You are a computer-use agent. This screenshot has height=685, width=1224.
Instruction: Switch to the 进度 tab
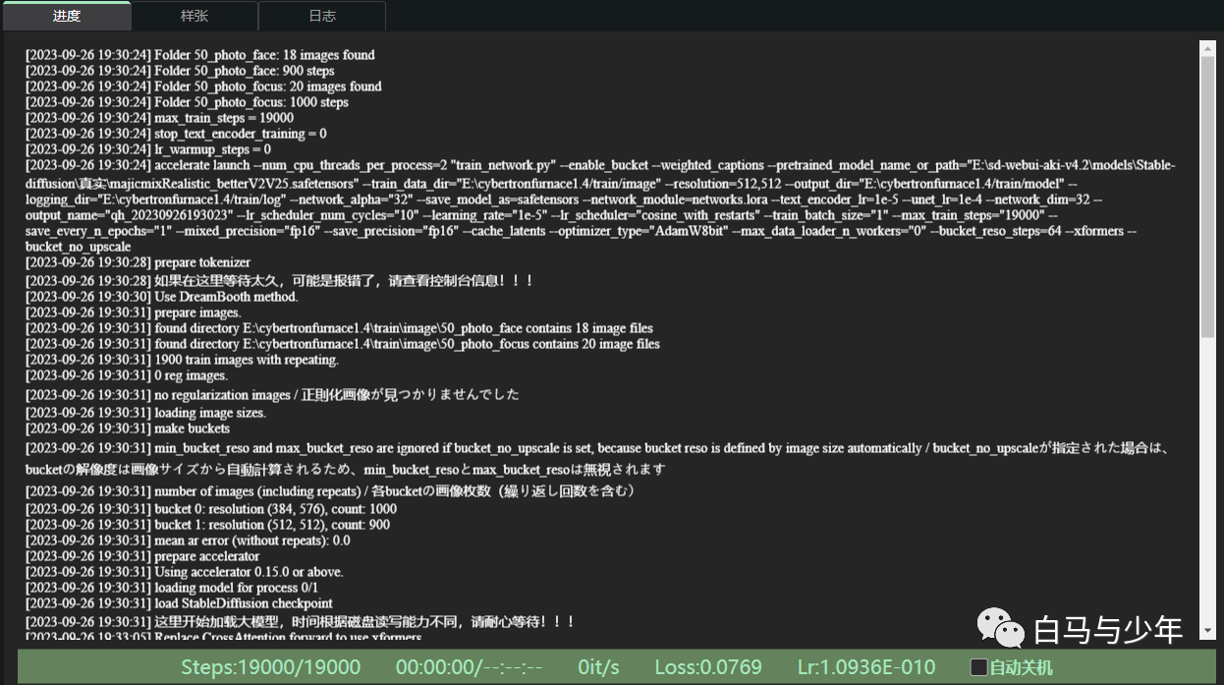(67, 16)
